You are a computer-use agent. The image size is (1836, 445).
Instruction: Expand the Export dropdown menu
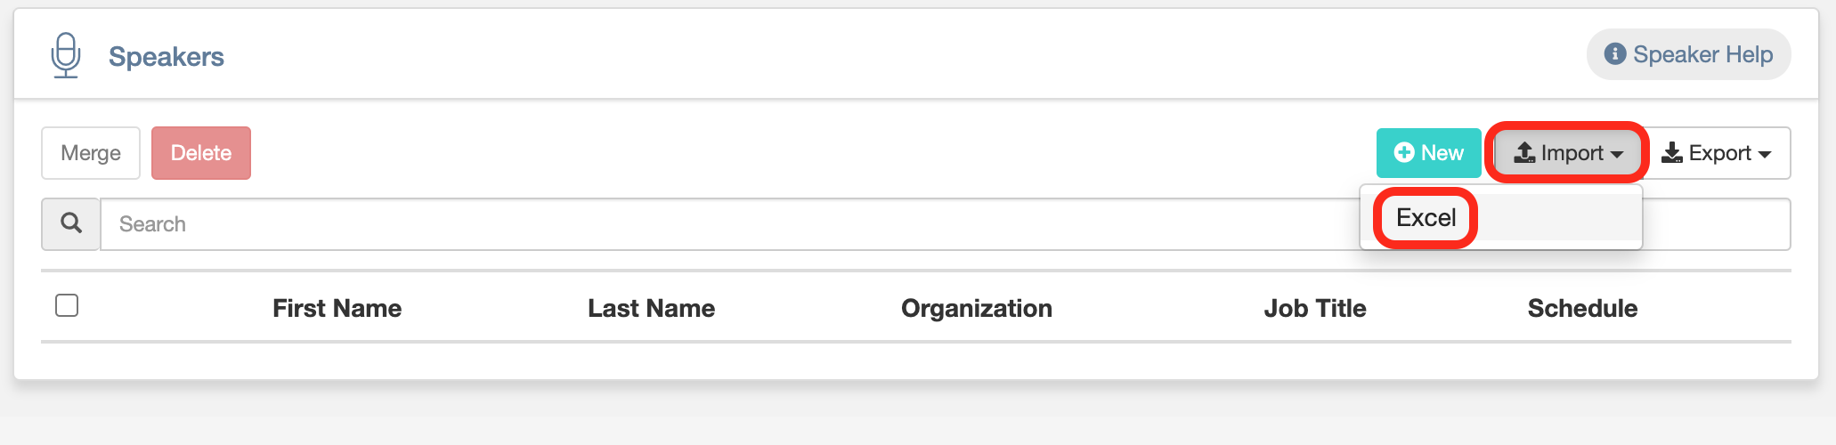[1717, 153]
